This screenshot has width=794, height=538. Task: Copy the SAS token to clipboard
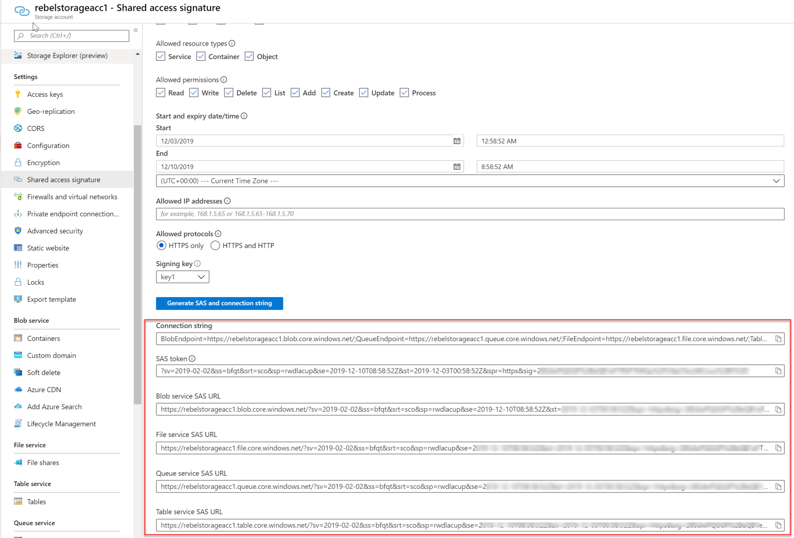(x=779, y=371)
